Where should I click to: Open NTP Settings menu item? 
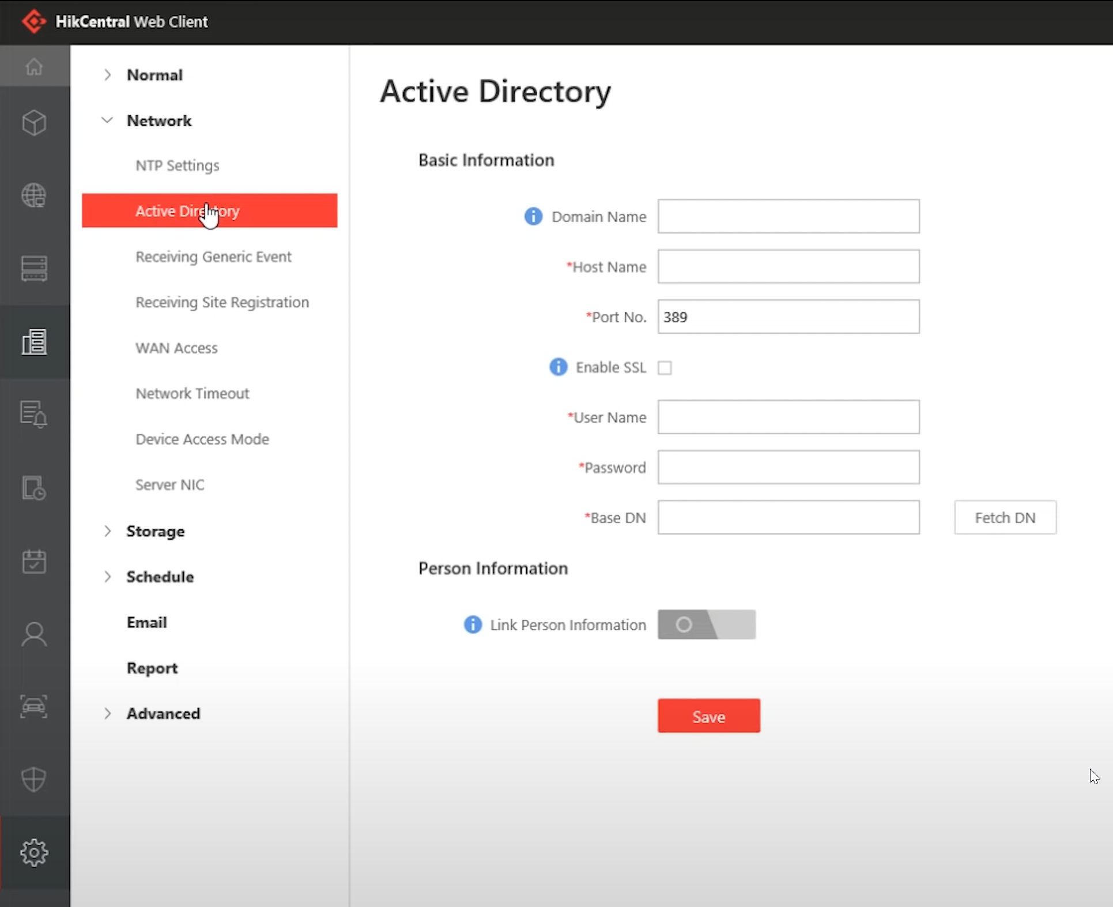178,165
